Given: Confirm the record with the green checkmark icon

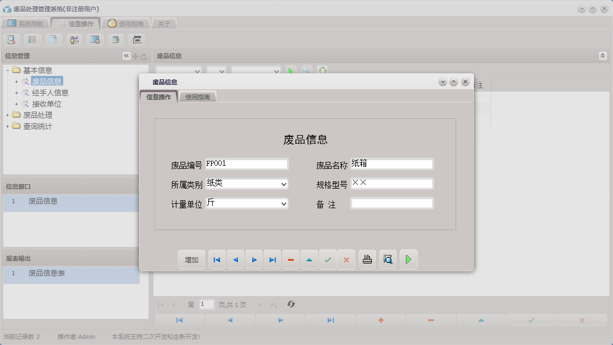Looking at the screenshot, I should click(x=328, y=259).
